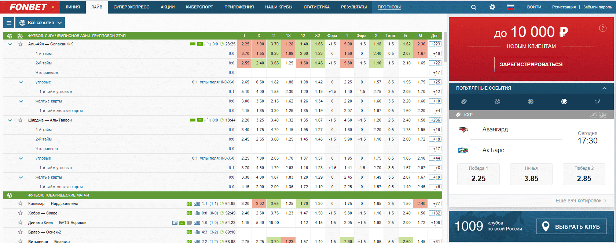Screen dimensions: 616x243
Task: Click the help question mark on the red banner
Action: (x=603, y=28)
